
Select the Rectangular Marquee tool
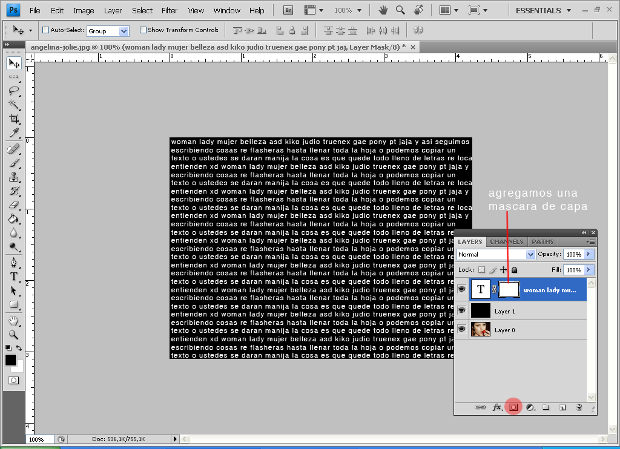14,77
